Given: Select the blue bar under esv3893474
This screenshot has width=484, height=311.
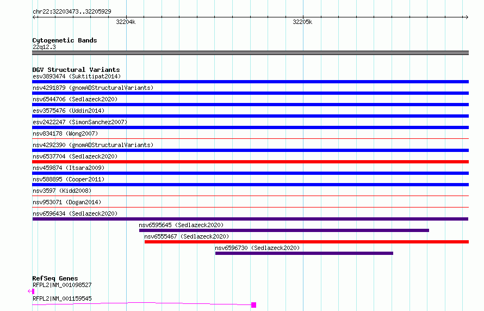Looking at the screenshot, I should pos(250,82).
